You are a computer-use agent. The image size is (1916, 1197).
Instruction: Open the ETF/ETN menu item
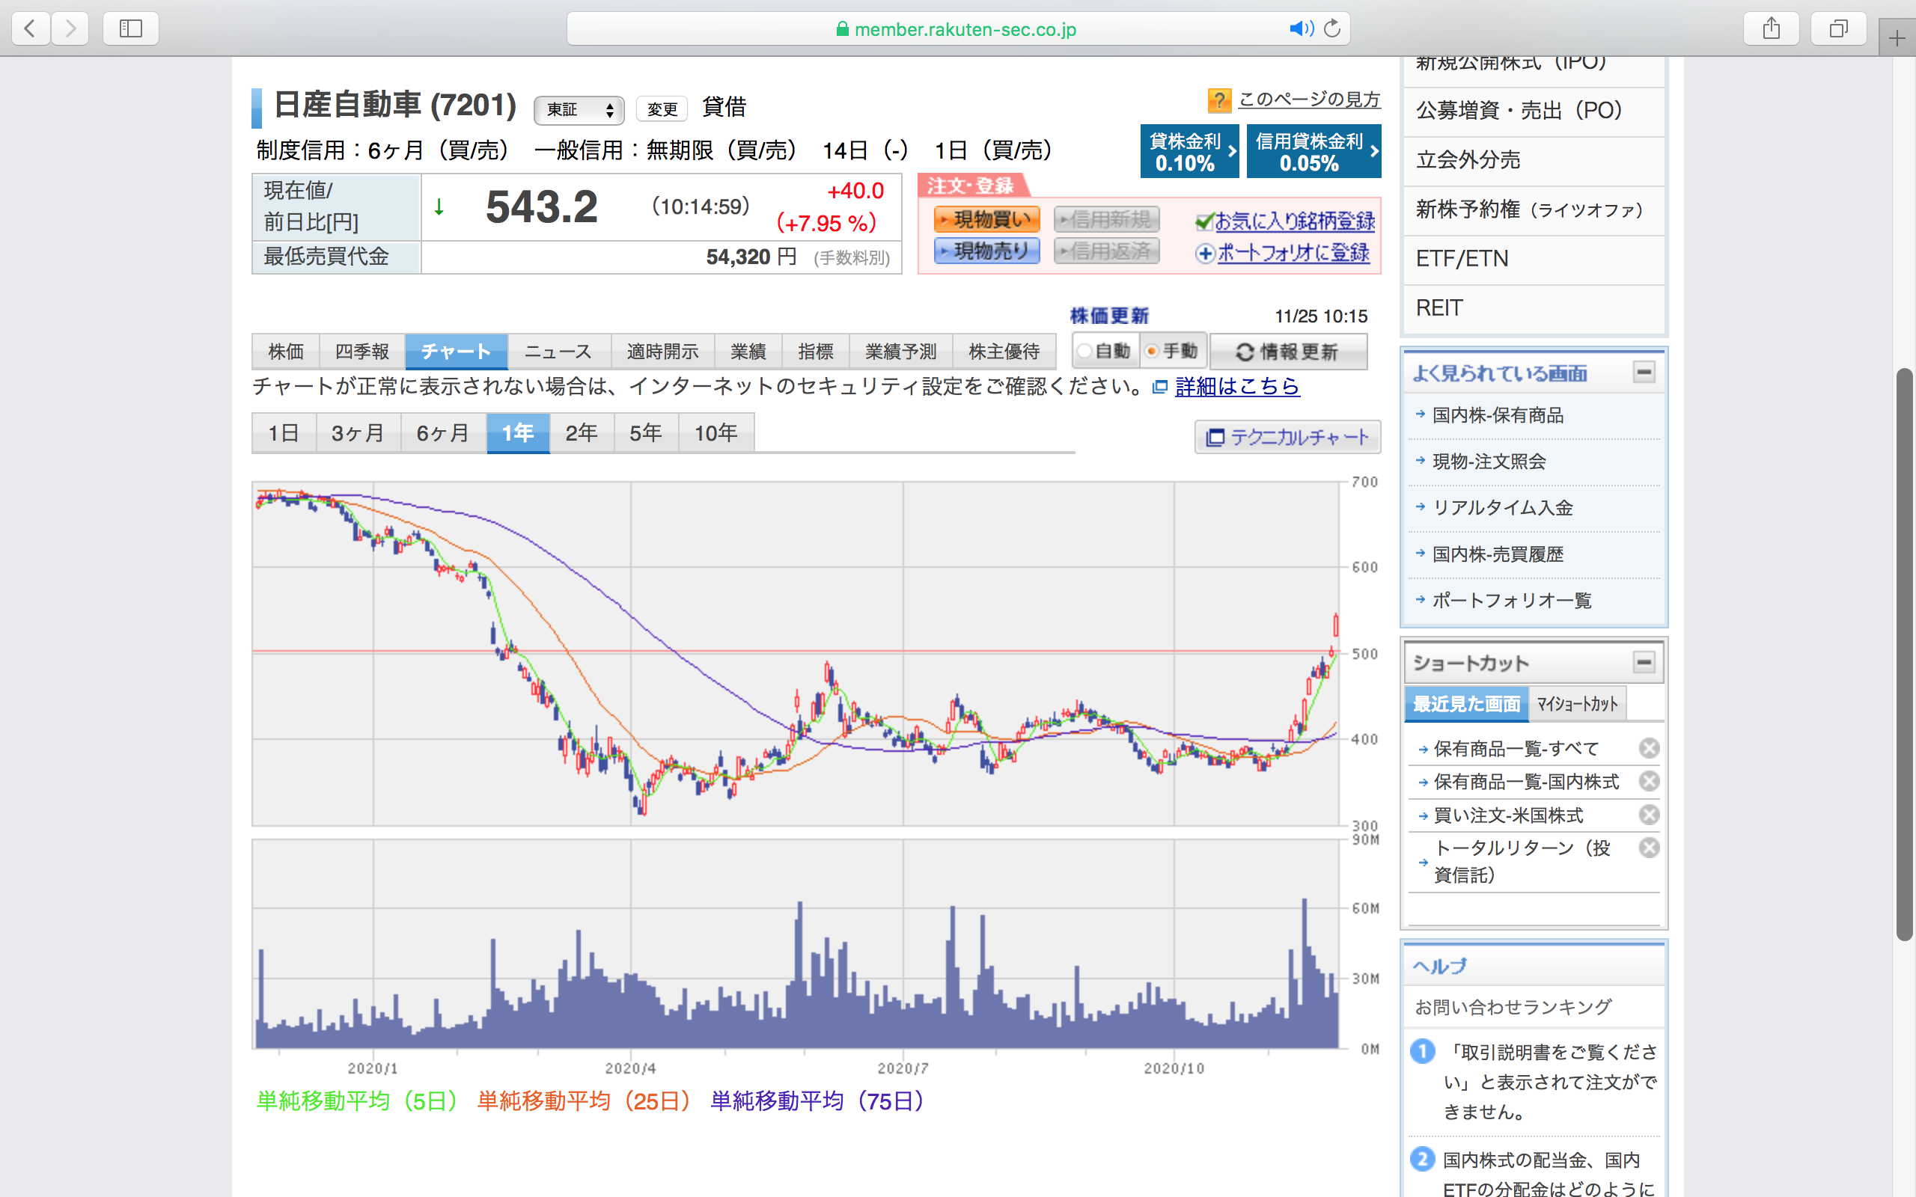click(x=1534, y=259)
